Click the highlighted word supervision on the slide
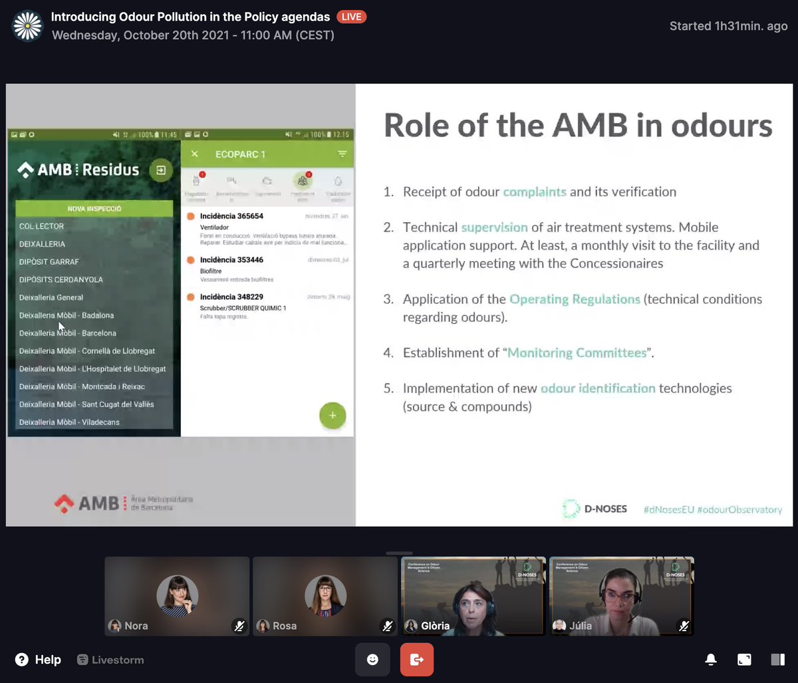Screen dimensions: 798x683 click(x=494, y=227)
